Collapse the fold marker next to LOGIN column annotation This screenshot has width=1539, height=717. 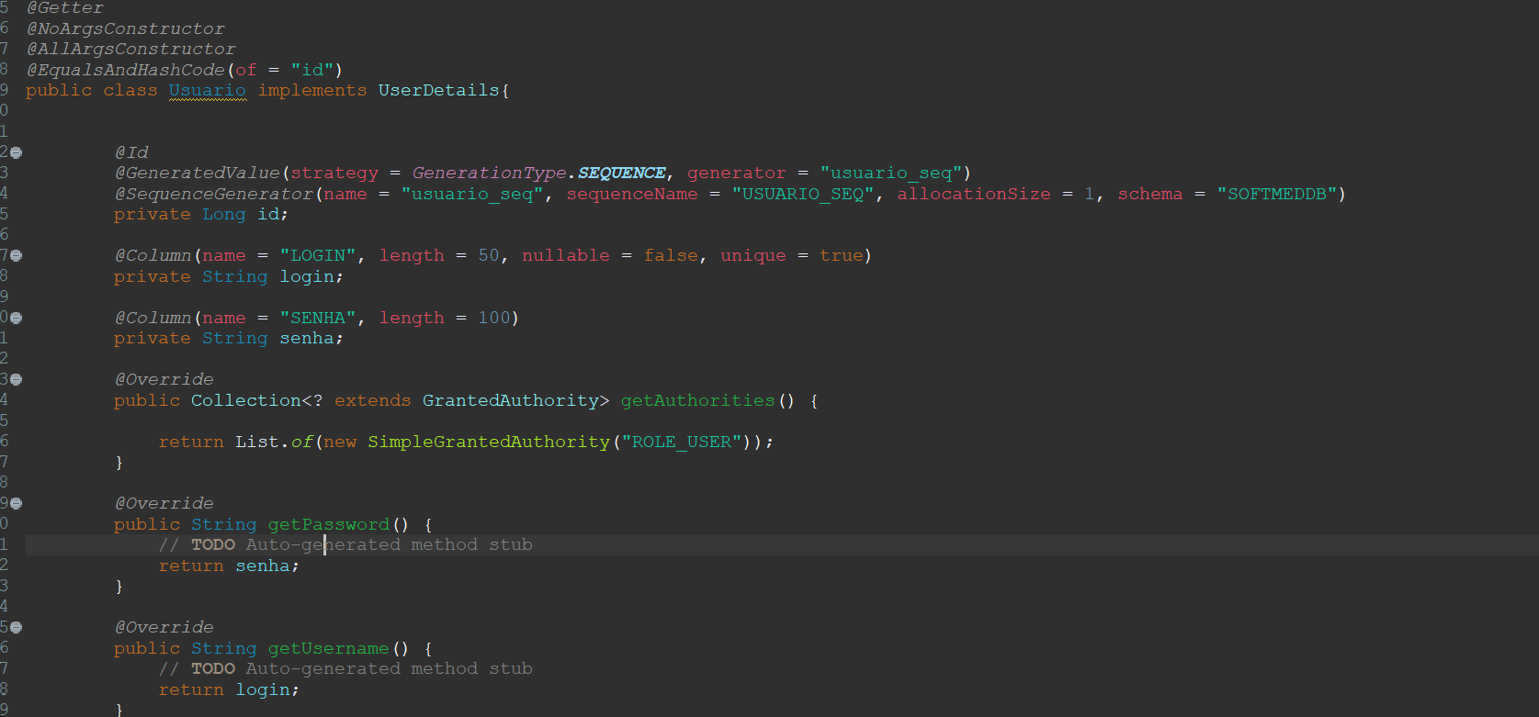coord(16,255)
